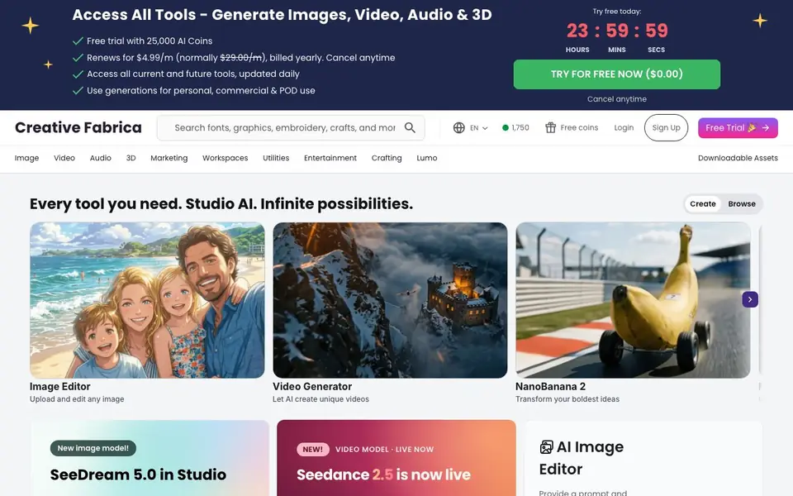Screen dimensions: 793x496
Task: Click the Cancel anytime text under button
Action: coord(616,99)
